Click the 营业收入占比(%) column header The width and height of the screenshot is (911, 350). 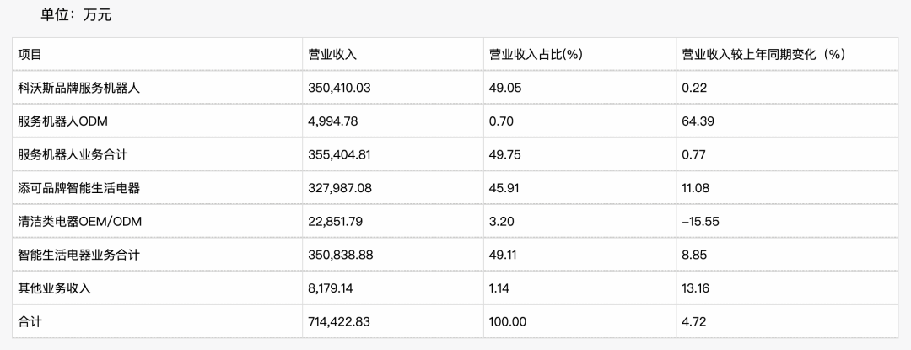pyautogui.click(x=536, y=55)
